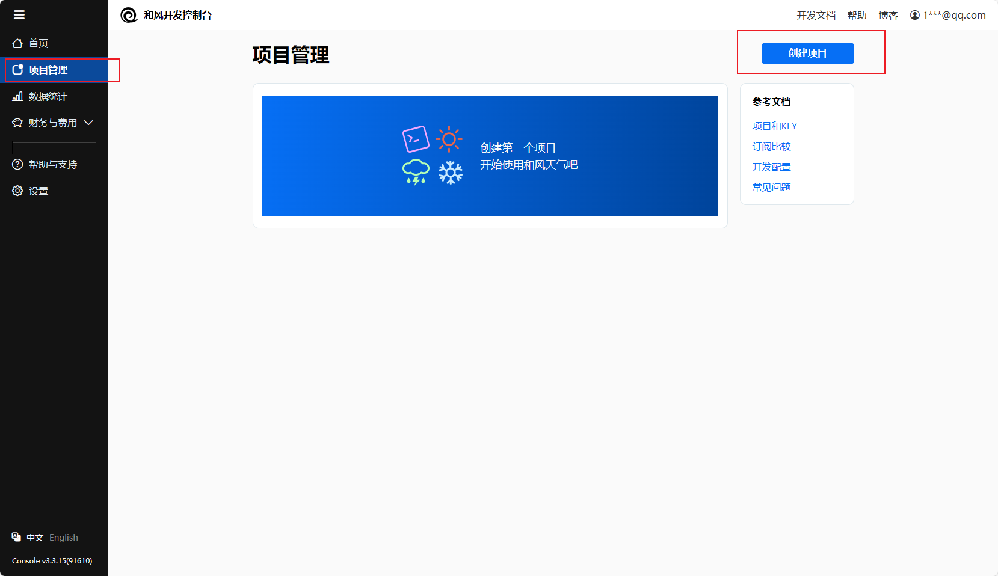Open 开发文档 in top navigation
The height and width of the screenshot is (576, 998).
click(816, 15)
